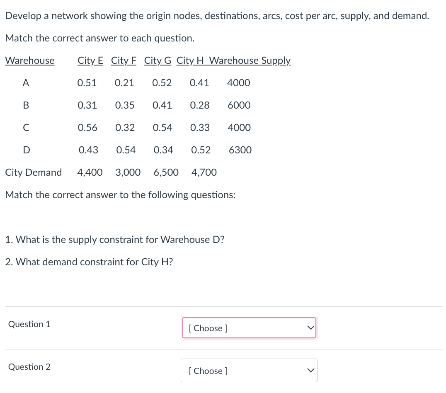Click the chevron on the Question 2 dropdown
This screenshot has height=393, width=446.
tap(310, 370)
